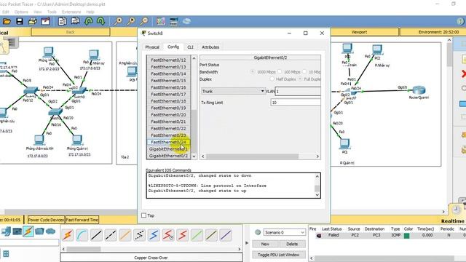
Task: Click the Tx Ring Limit input field
Action: pyautogui.click(x=296, y=103)
